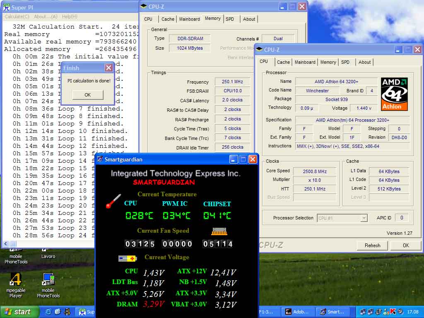Click the taskbar clock 17.08
Screen dimensions: 424x318
413,312
